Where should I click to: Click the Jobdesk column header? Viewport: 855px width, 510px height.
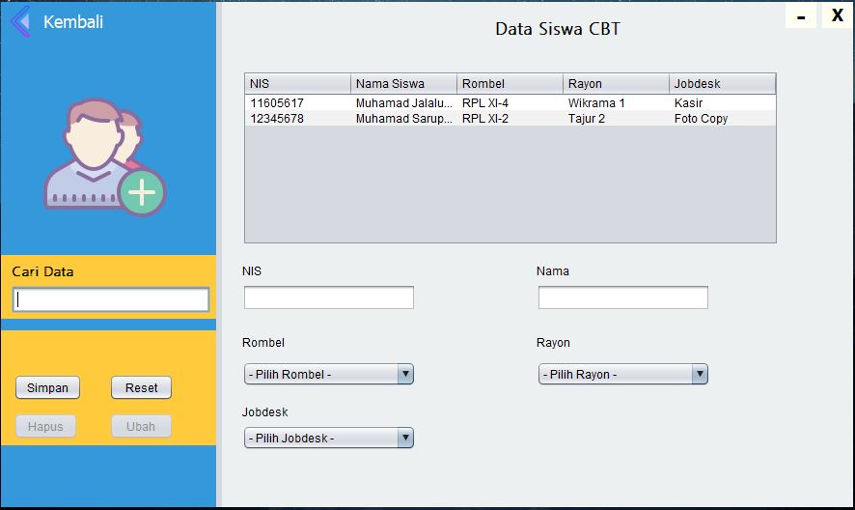[x=722, y=83]
